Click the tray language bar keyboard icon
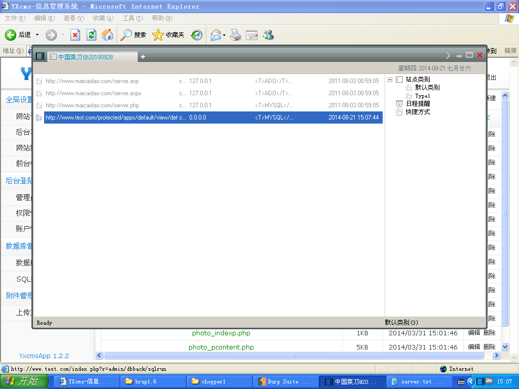The image size is (519, 389). click(x=461, y=382)
